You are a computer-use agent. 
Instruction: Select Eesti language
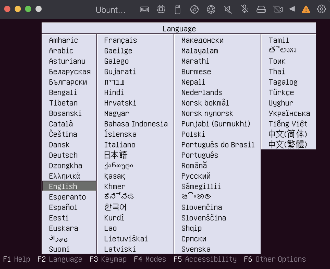pyautogui.click(x=59, y=218)
